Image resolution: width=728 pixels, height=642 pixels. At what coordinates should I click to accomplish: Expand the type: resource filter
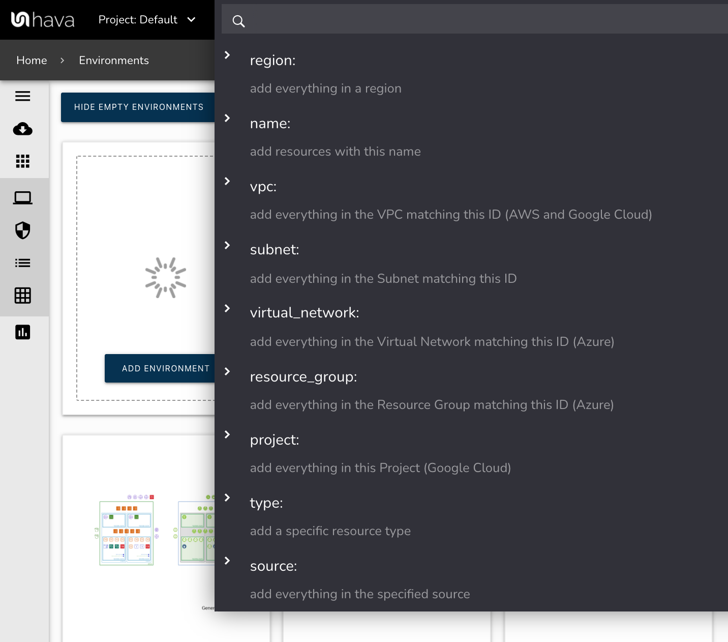[227, 498]
